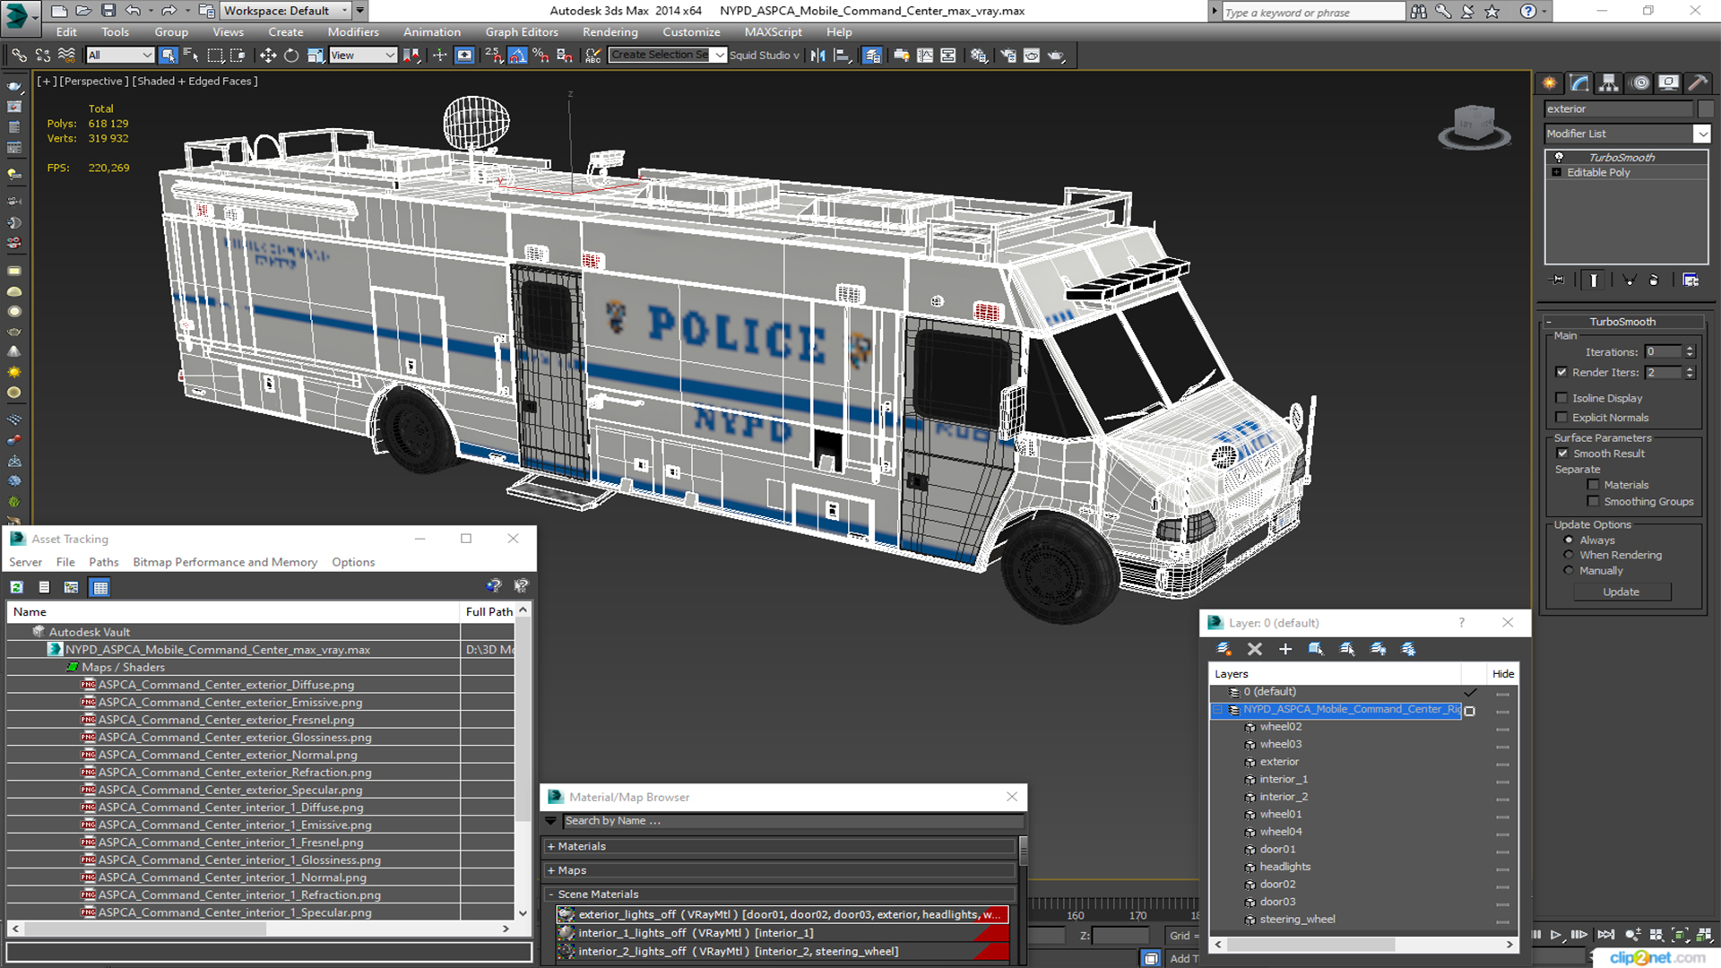
Task: Open the Display command panel tab
Action: tap(1668, 83)
